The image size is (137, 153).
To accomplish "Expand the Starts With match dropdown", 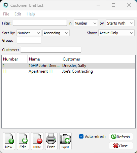I will tap(120, 23).
